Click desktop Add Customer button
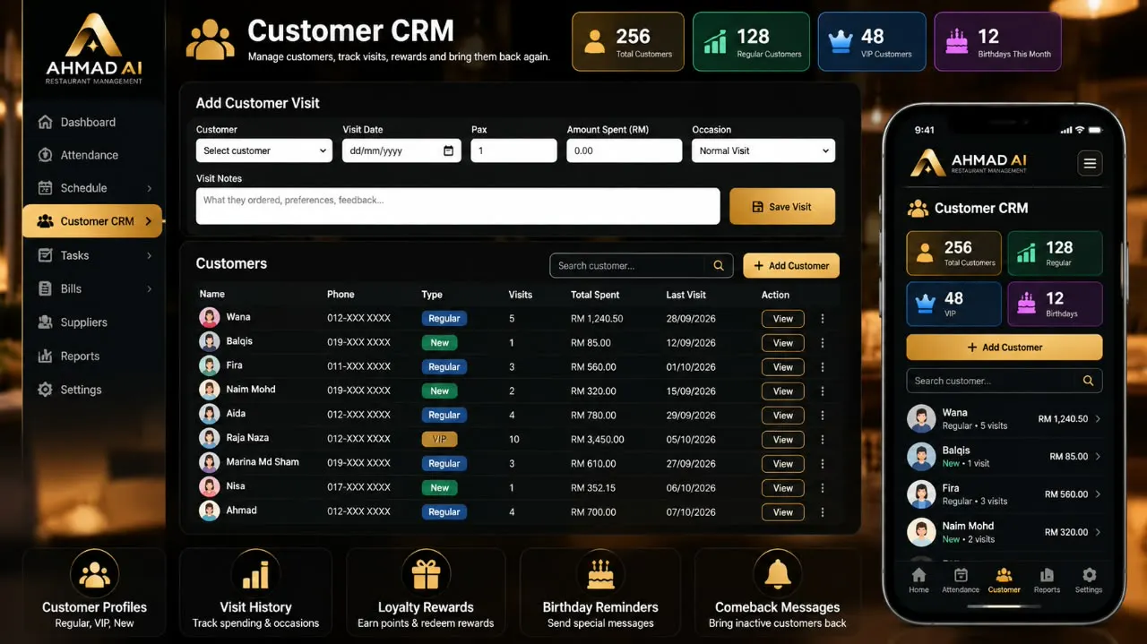This screenshot has height=644, width=1147. pos(791,266)
